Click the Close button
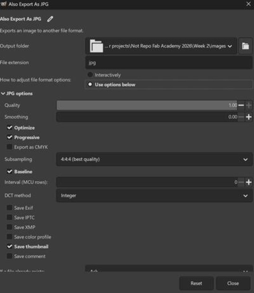The width and height of the screenshot is (254, 293). [233, 283]
